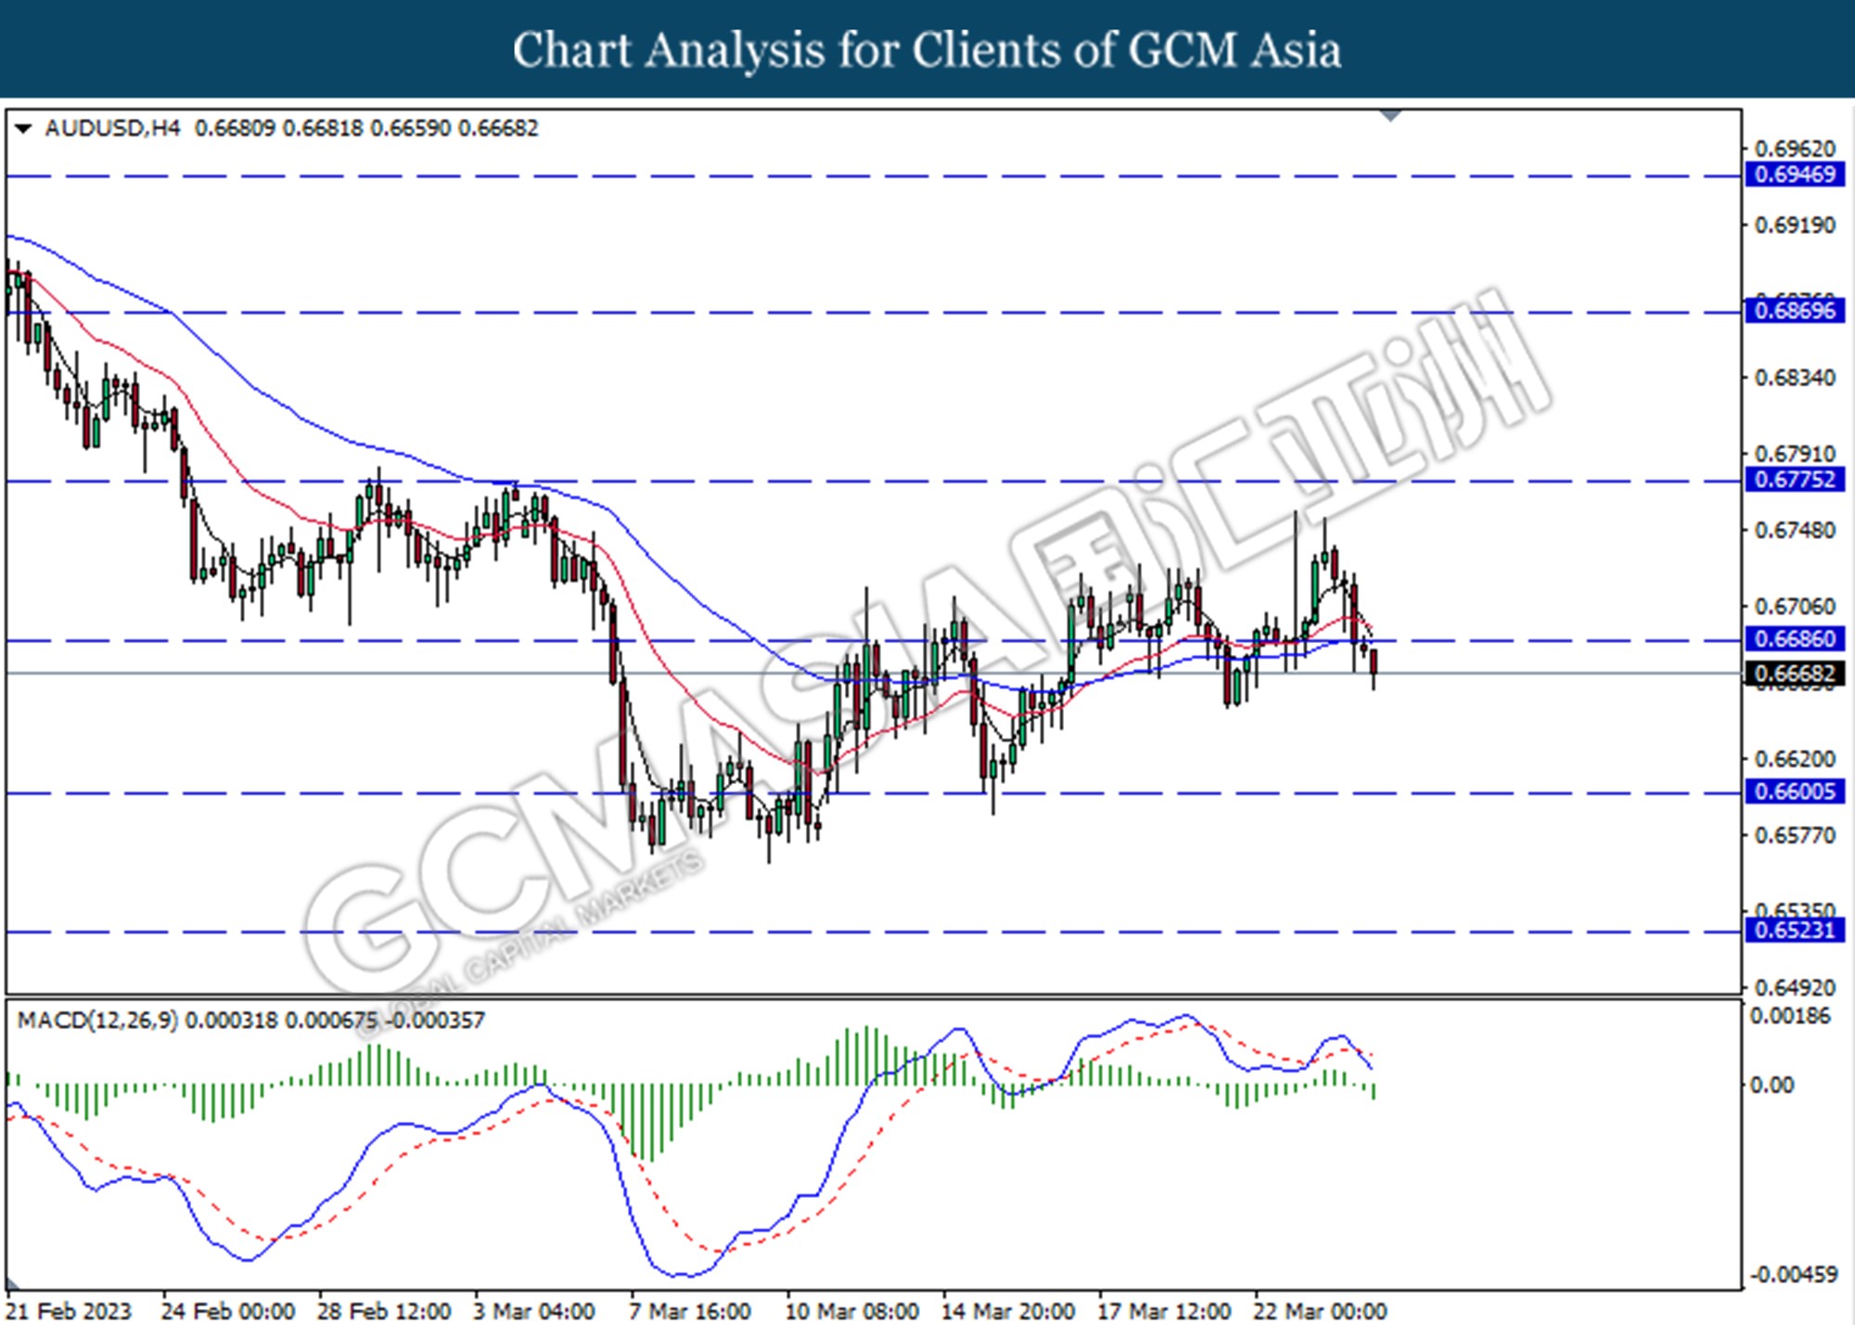Image resolution: width=1855 pixels, height=1325 pixels.
Task: Click the 0.66200 price axis value
Action: tap(1795, 758)
